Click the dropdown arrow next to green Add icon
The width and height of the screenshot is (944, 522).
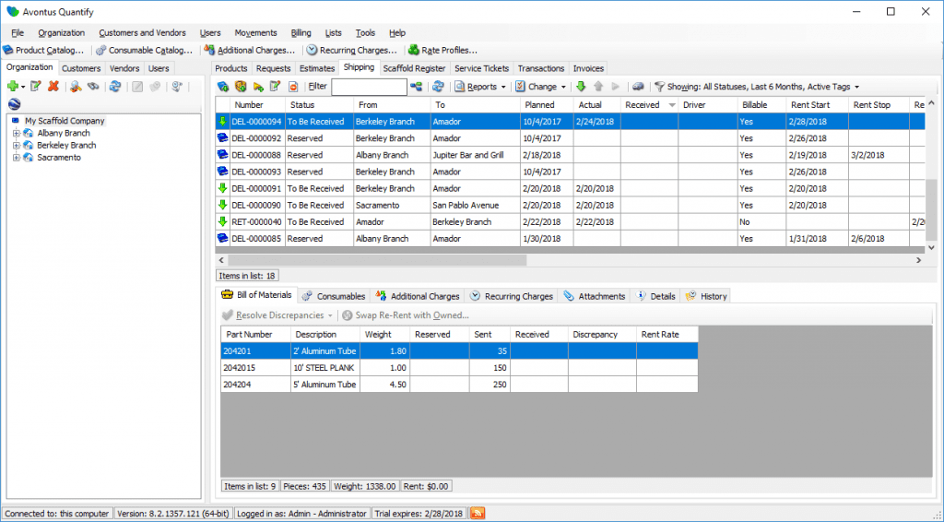[x=23, y=87]
